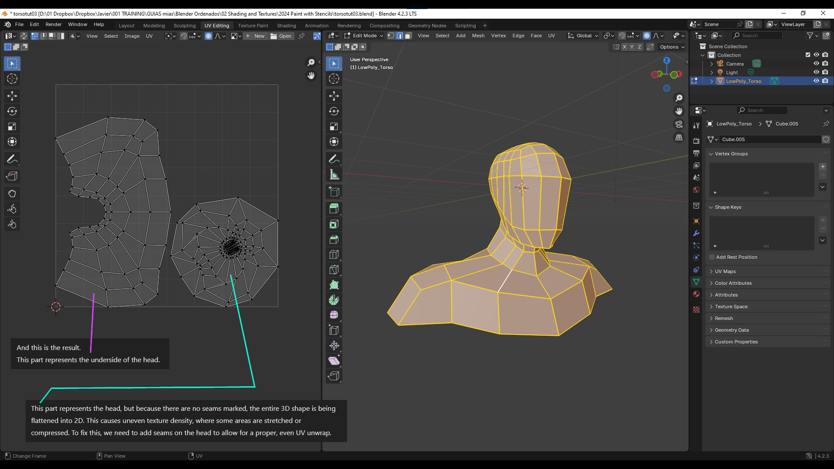
Task: Toggle X axis mirror in 3D viewport
Action: click(x=624, y=47)
